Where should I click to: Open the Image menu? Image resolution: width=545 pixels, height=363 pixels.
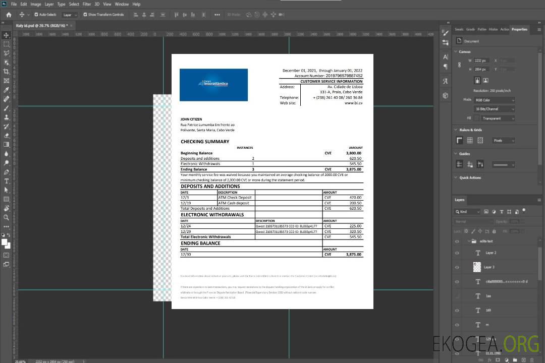(35, 4)
